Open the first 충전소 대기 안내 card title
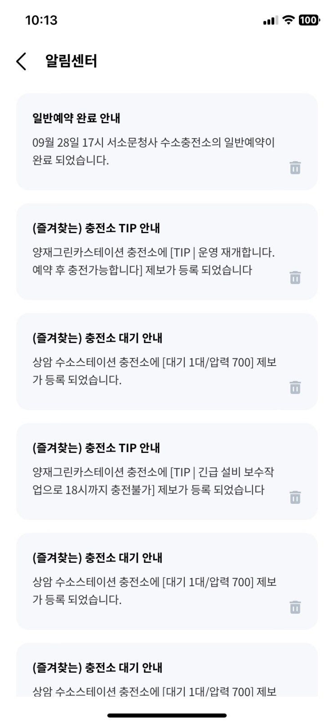The image size is (334, 724). pos(97,338)
